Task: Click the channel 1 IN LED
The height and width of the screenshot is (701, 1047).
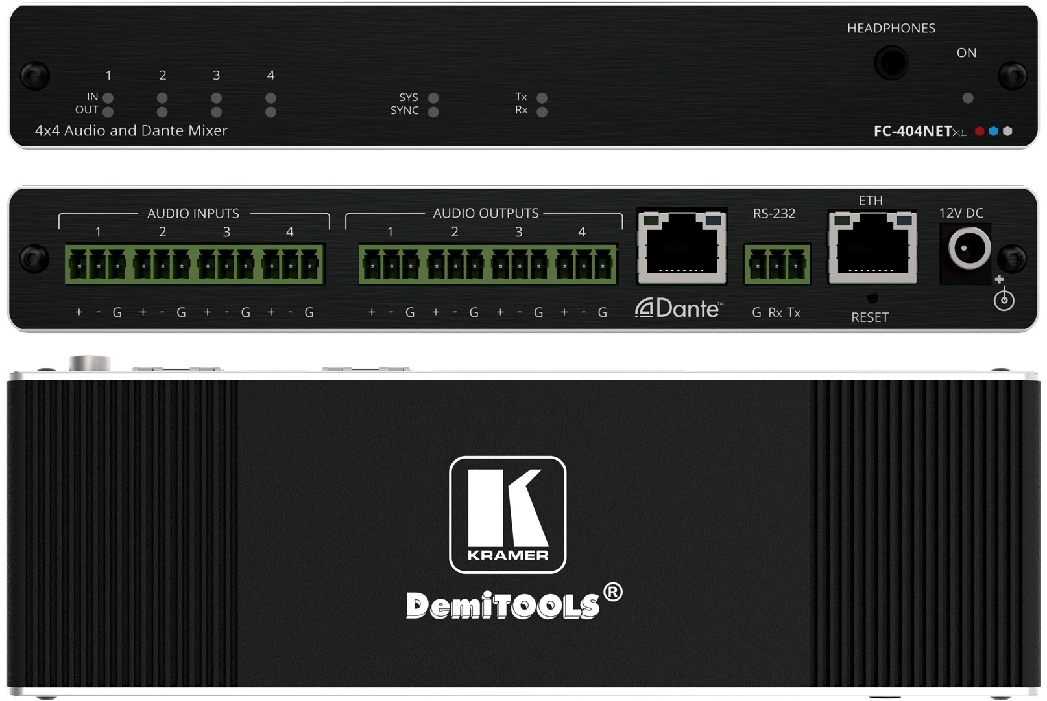Action: 108,98
